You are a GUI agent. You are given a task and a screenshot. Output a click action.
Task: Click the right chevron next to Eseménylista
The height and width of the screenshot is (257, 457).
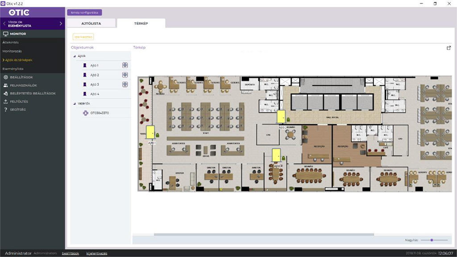(x=61, y=24)
